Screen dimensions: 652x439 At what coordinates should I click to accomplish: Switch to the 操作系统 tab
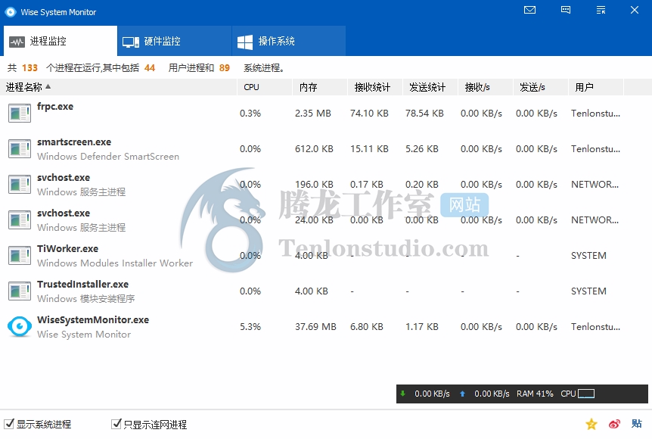[289, 41]
